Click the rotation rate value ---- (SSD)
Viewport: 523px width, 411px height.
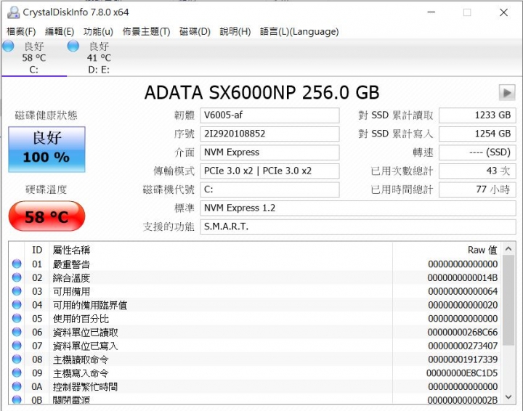477,152
